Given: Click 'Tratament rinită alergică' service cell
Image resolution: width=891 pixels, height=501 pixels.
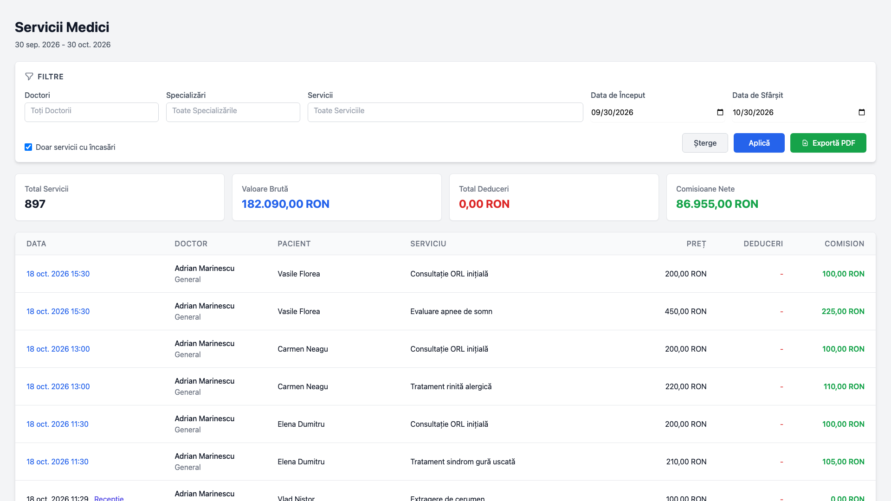Looking at the screenshot, I should click(451, 386).
